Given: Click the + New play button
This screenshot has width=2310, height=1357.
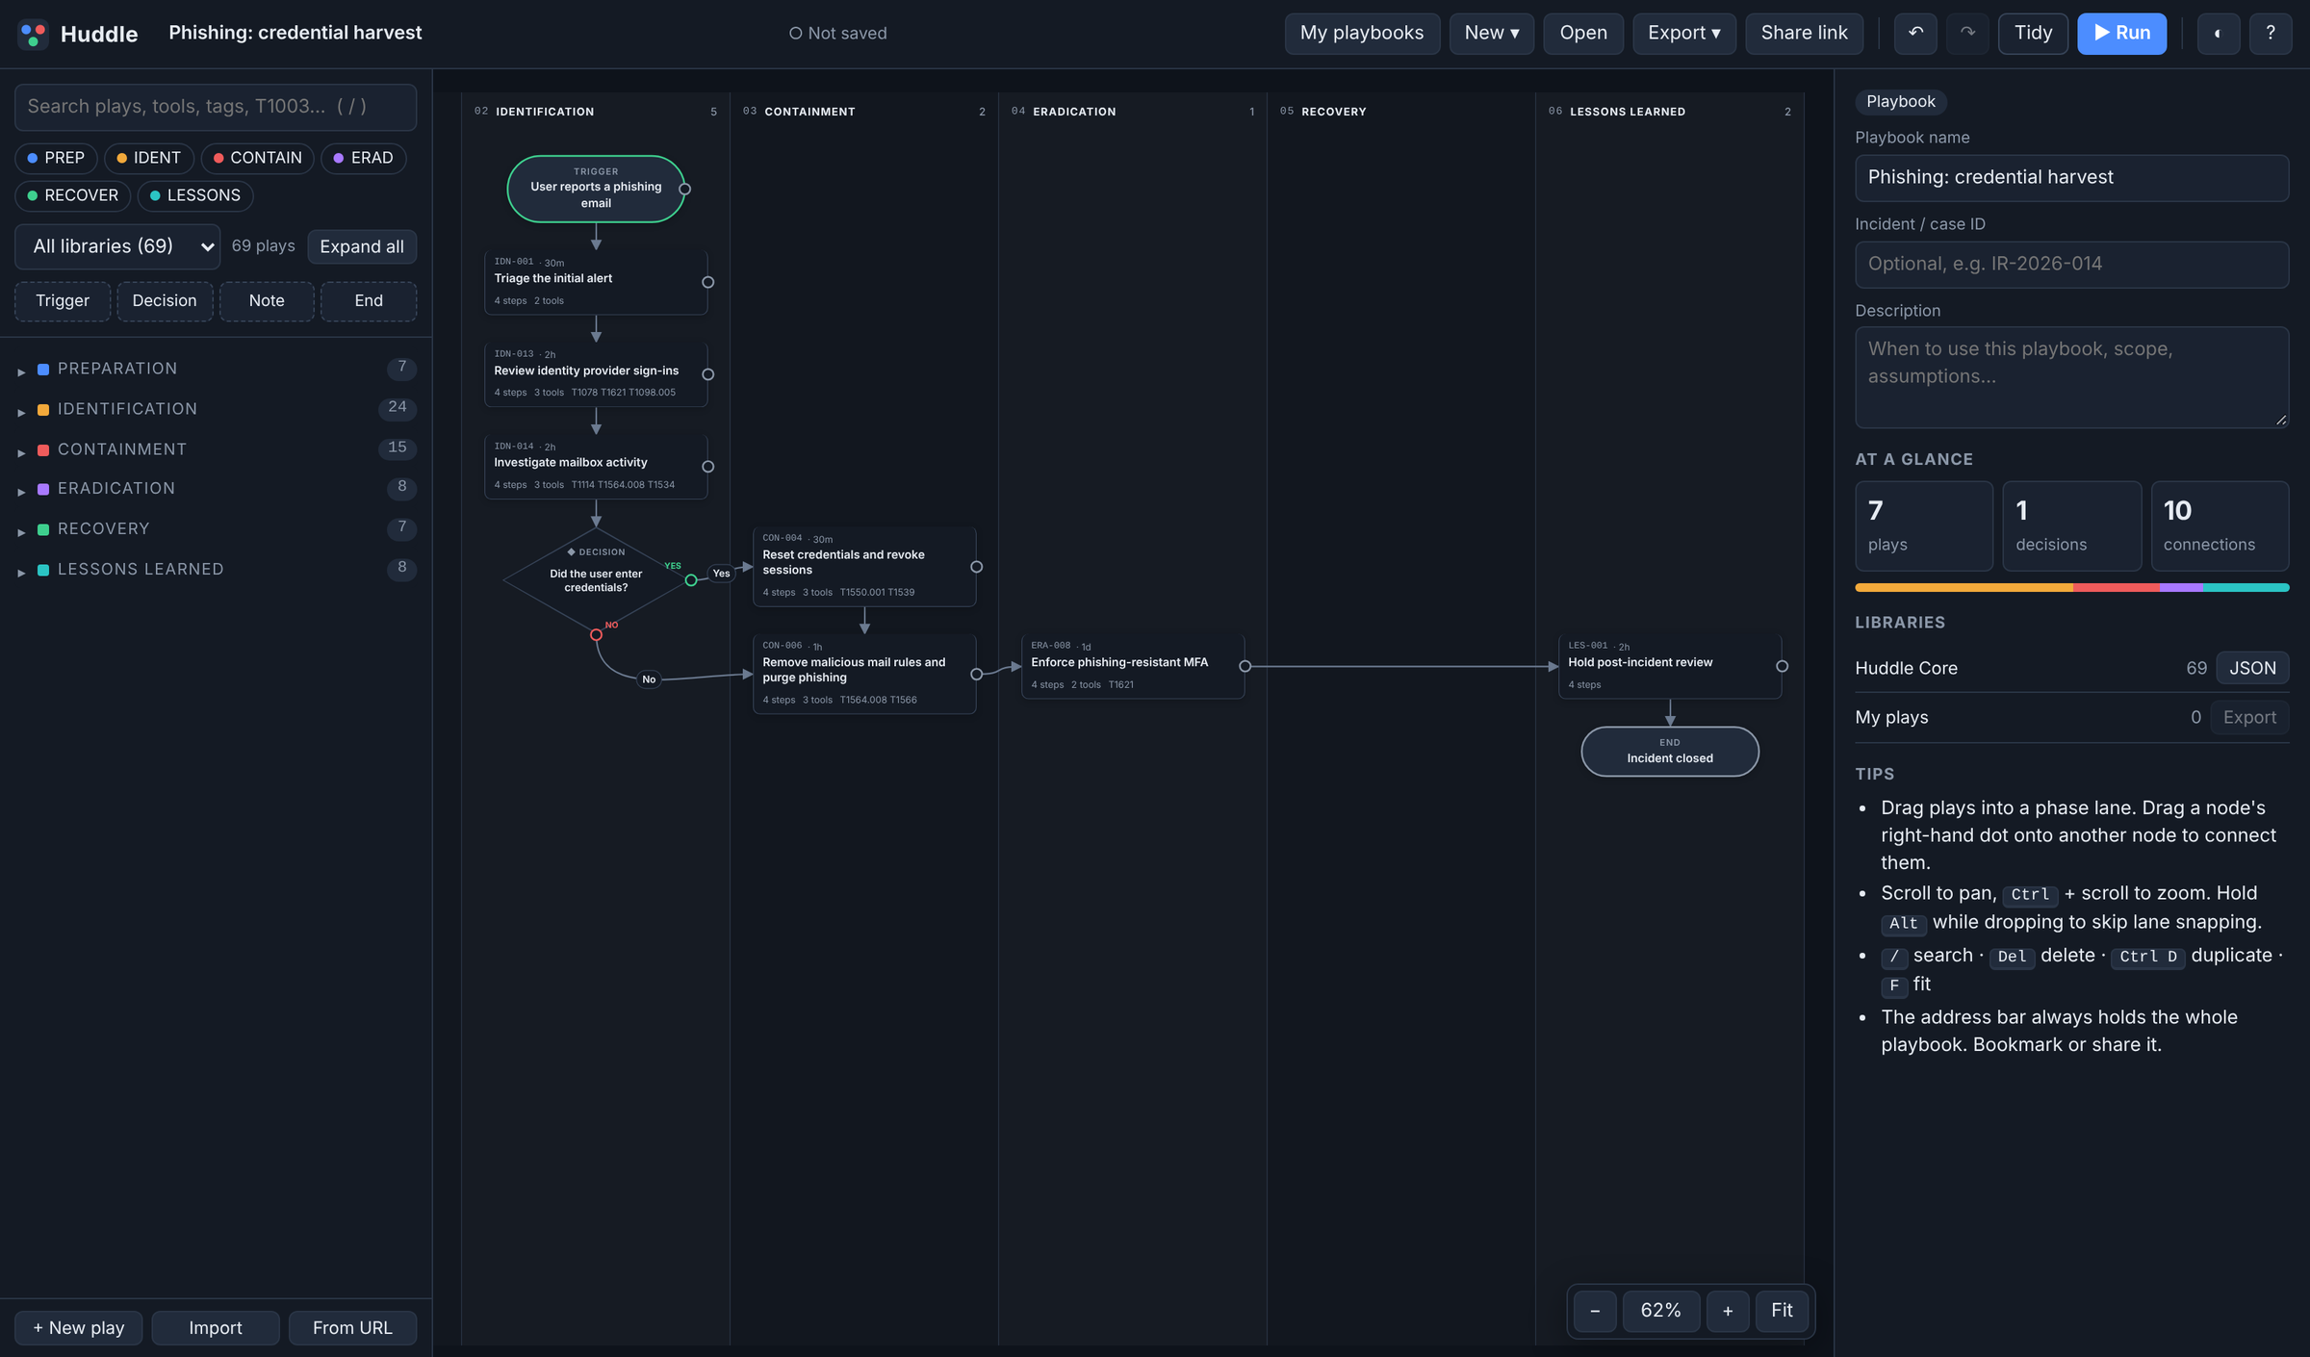Looking at the screenshot, I should [x=78, y=1328].
